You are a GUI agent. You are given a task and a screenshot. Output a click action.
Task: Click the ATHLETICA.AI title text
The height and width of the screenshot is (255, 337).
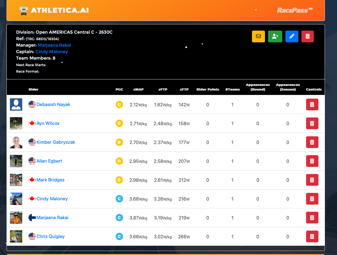(x=60, y=10)
